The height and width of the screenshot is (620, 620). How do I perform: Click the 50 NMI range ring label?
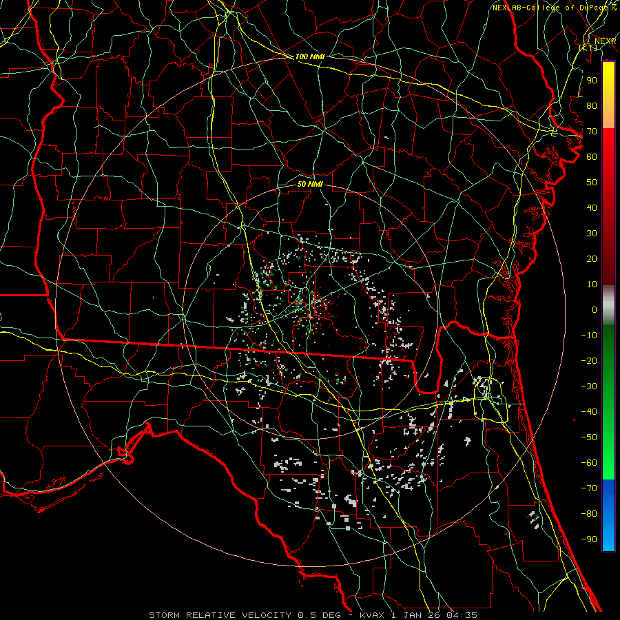310,184
